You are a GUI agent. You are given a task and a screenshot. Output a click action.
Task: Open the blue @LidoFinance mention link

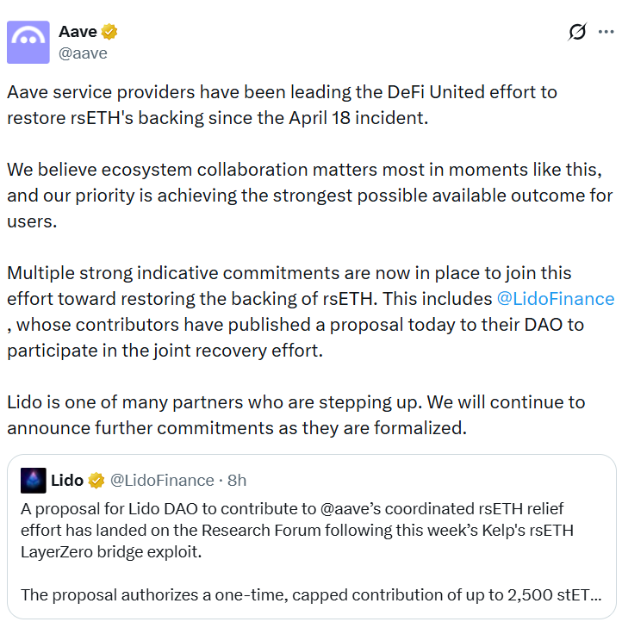[x=556, y=299]
